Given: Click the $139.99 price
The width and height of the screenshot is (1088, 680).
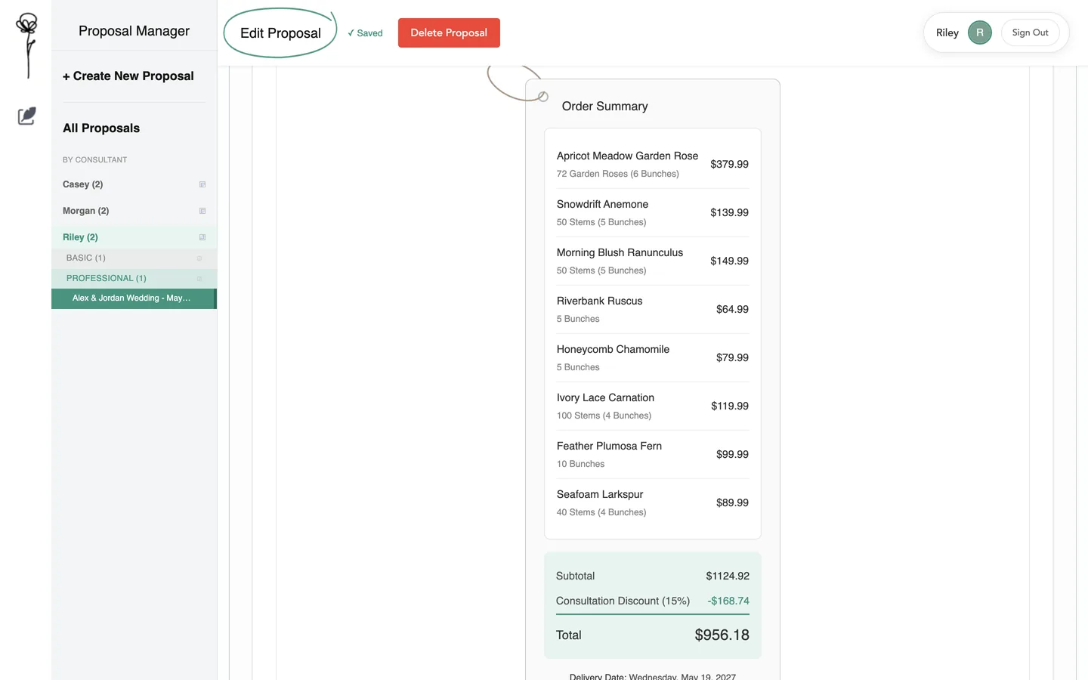Looking at the screenshot, I should (x=729, y=212).
